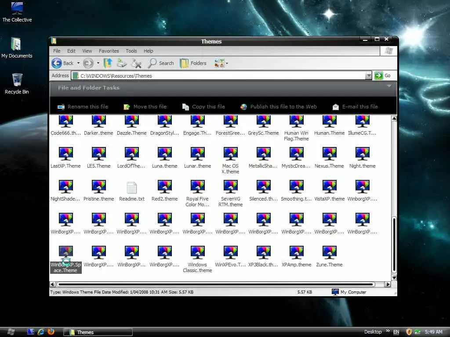Select the SevenVG RTM.theme file
Image resolution: width=450 pixels, height=337 pixels.
tap(230, 194)
